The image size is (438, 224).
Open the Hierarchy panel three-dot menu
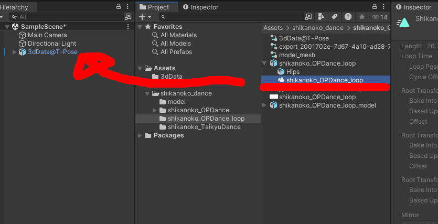pyautogui.click(x=127, y=7)
